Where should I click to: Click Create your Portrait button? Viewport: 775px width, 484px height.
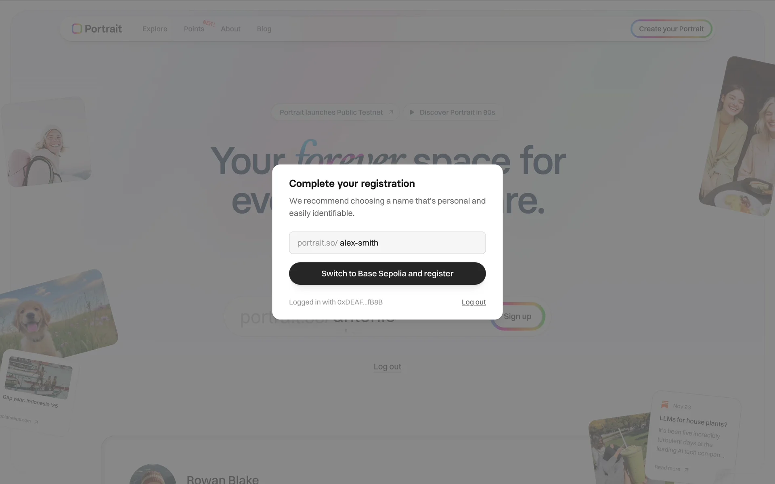(x=671, y=29)
